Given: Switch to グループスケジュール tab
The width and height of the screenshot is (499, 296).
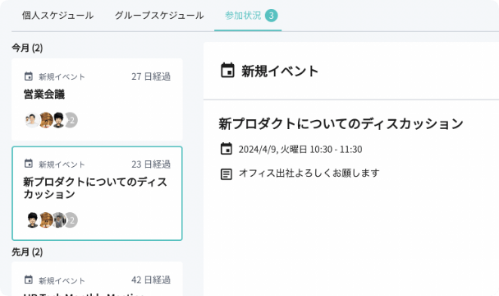Looking at the screenshot, I should [159, 16].
